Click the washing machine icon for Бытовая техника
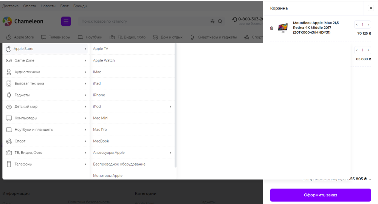 pos(9,83)
